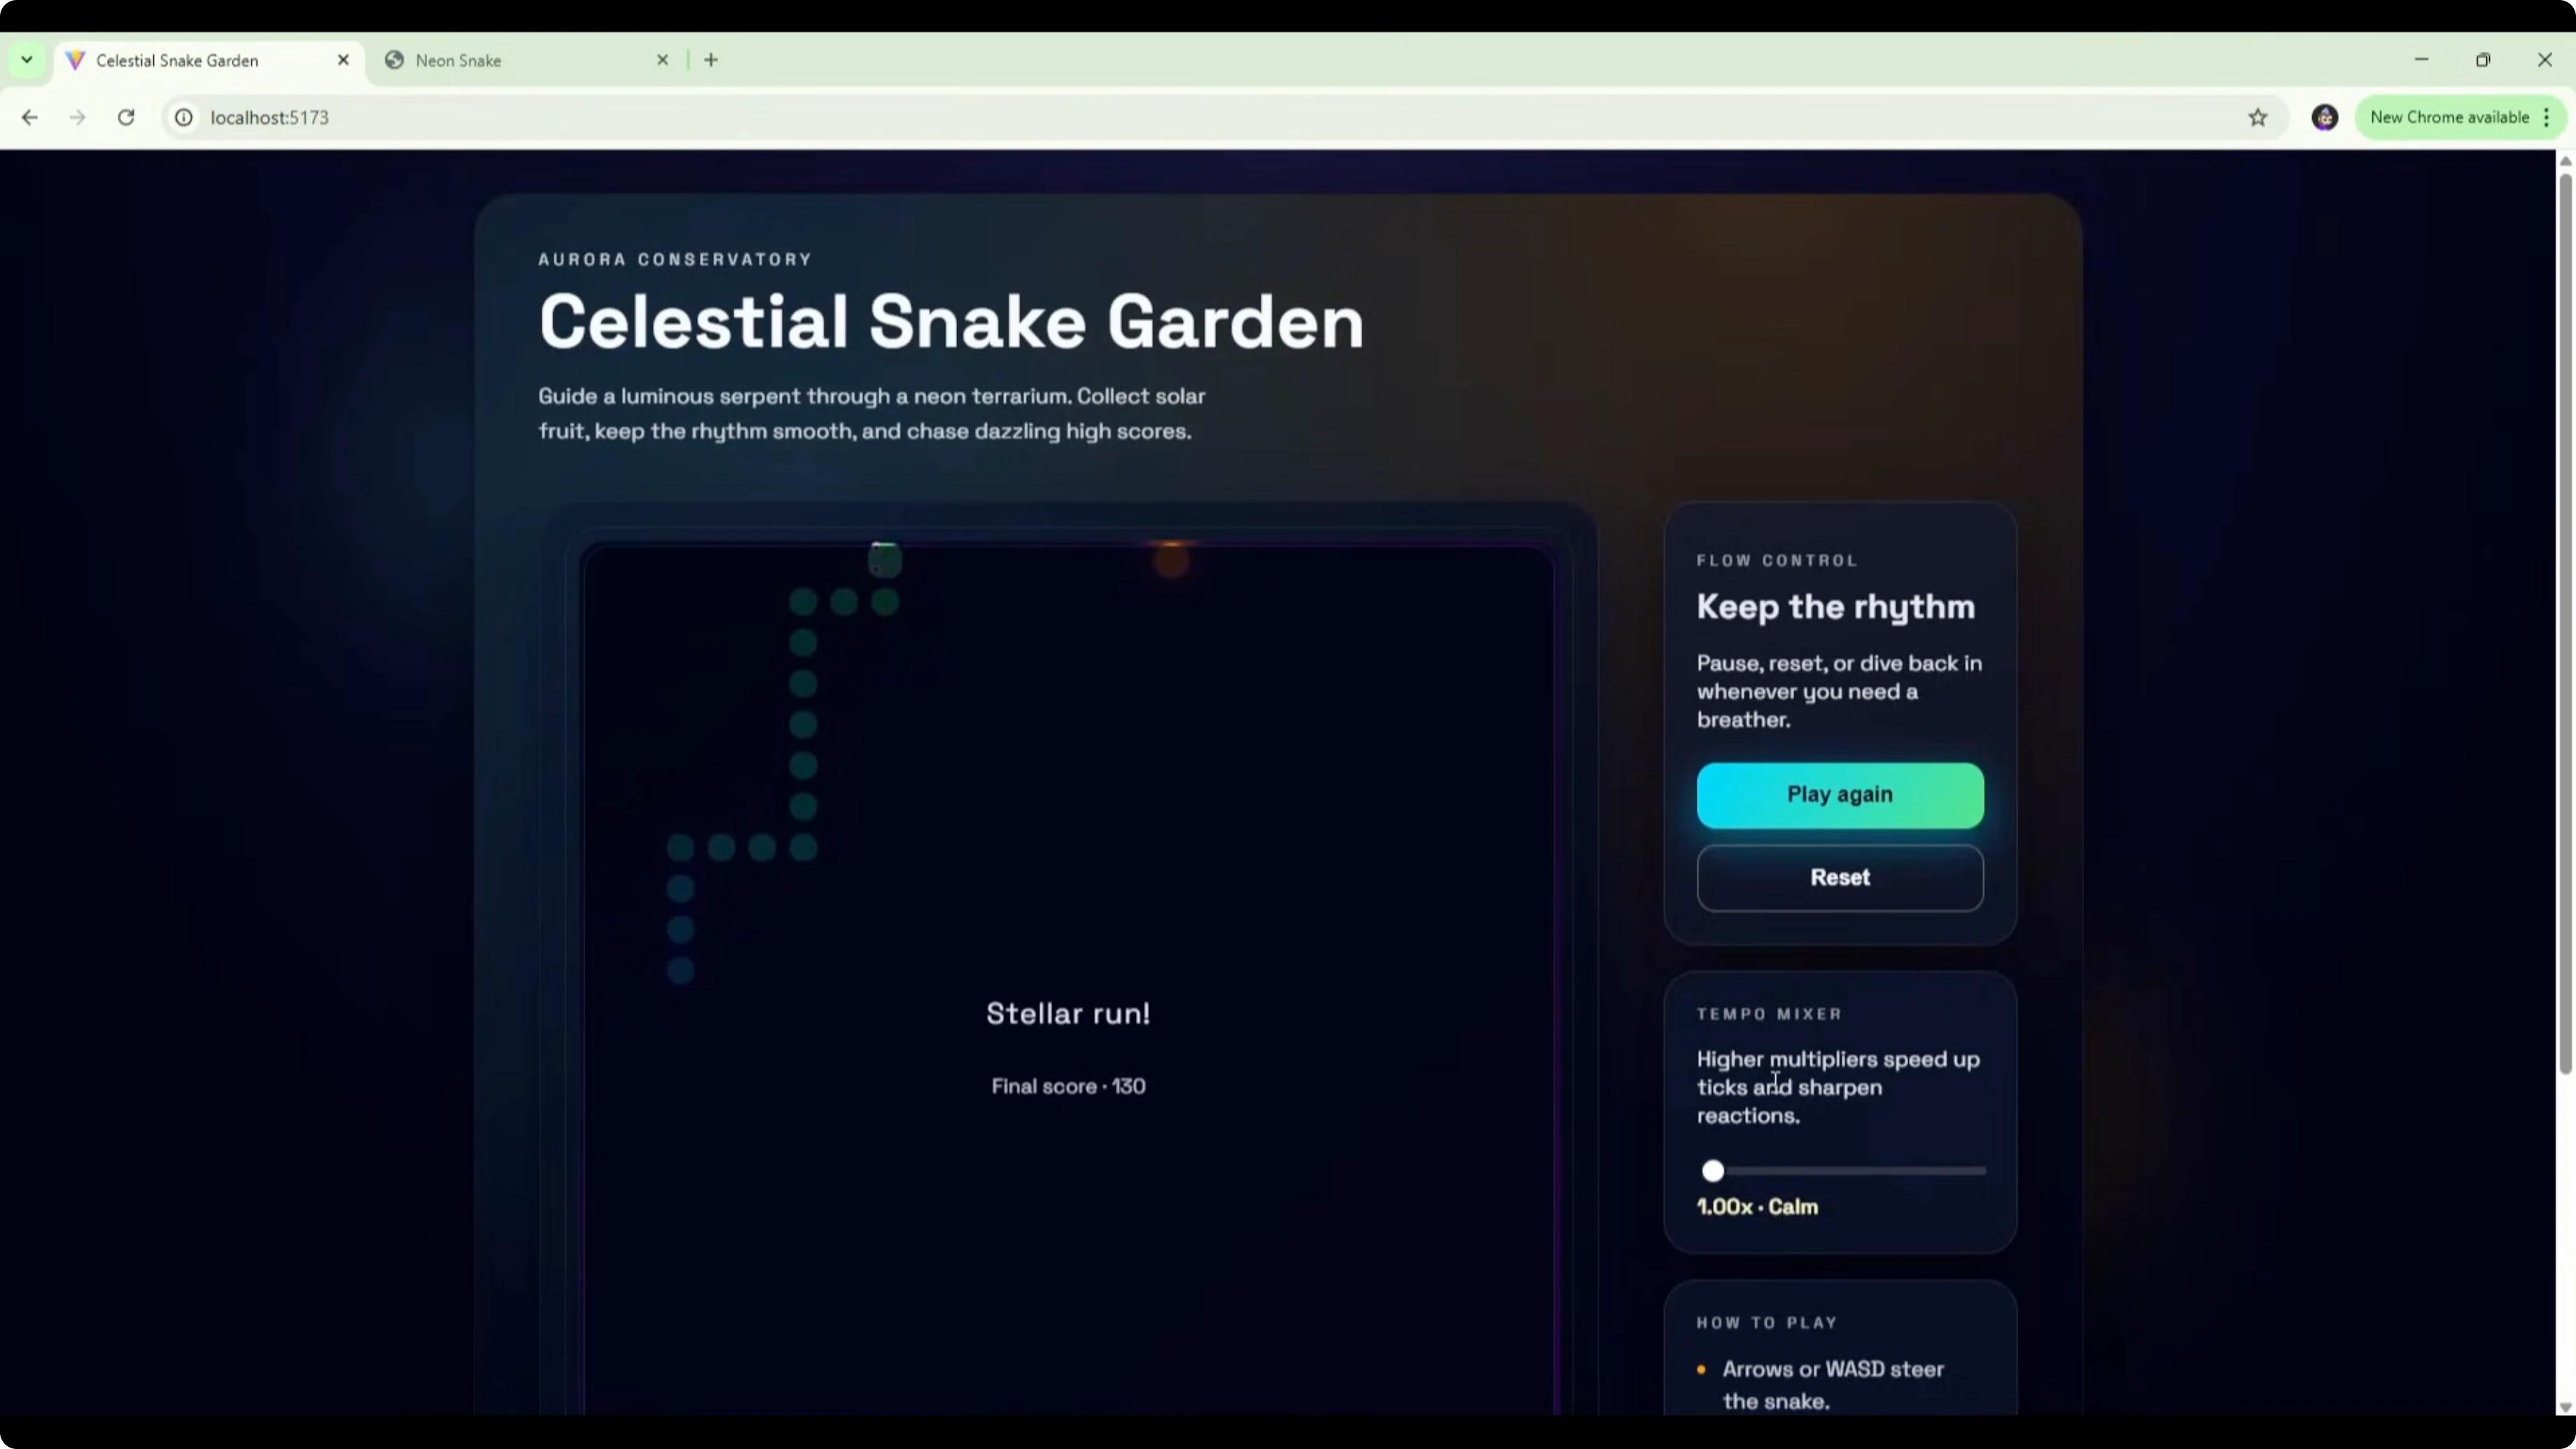Open the Chrome three-dot menu
2576x1449 pixels.
pos(2547,117)
